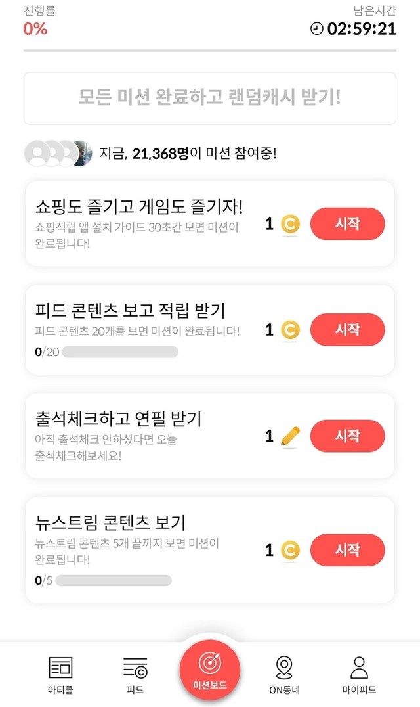
Task: Tap the participant avatars cluster
Action: tap(58, 153)
